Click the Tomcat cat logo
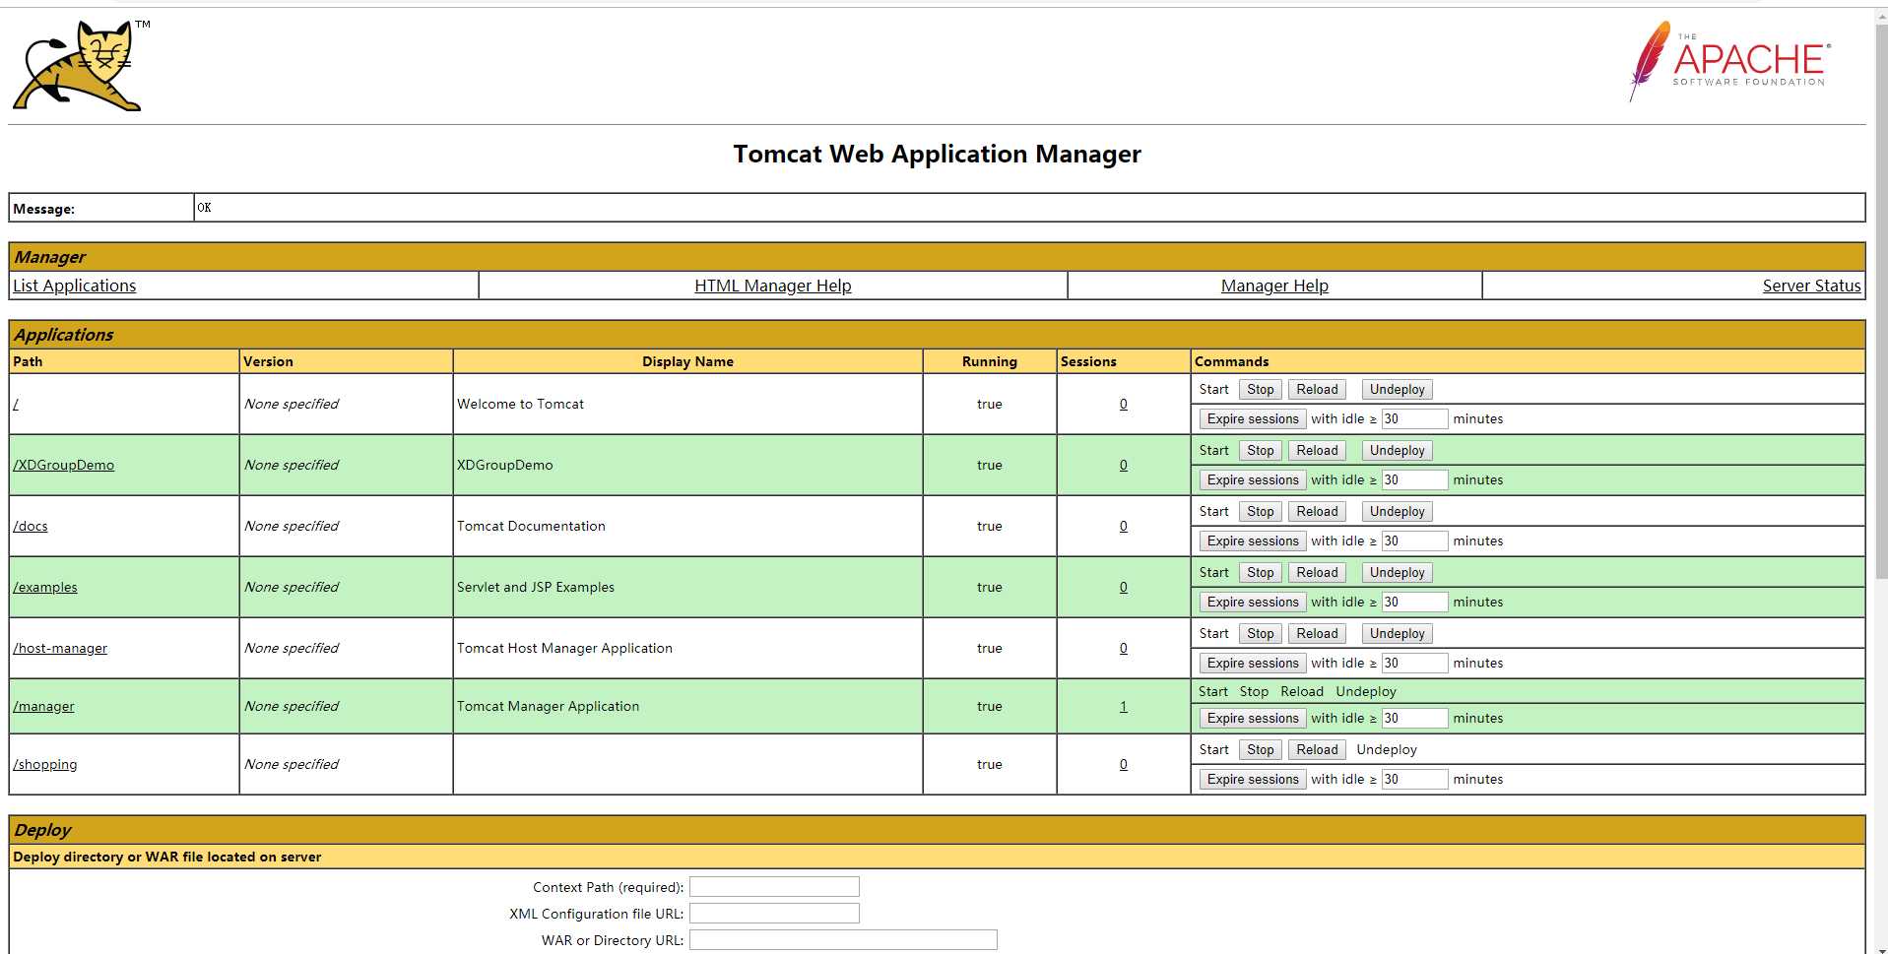 point(81,65)
